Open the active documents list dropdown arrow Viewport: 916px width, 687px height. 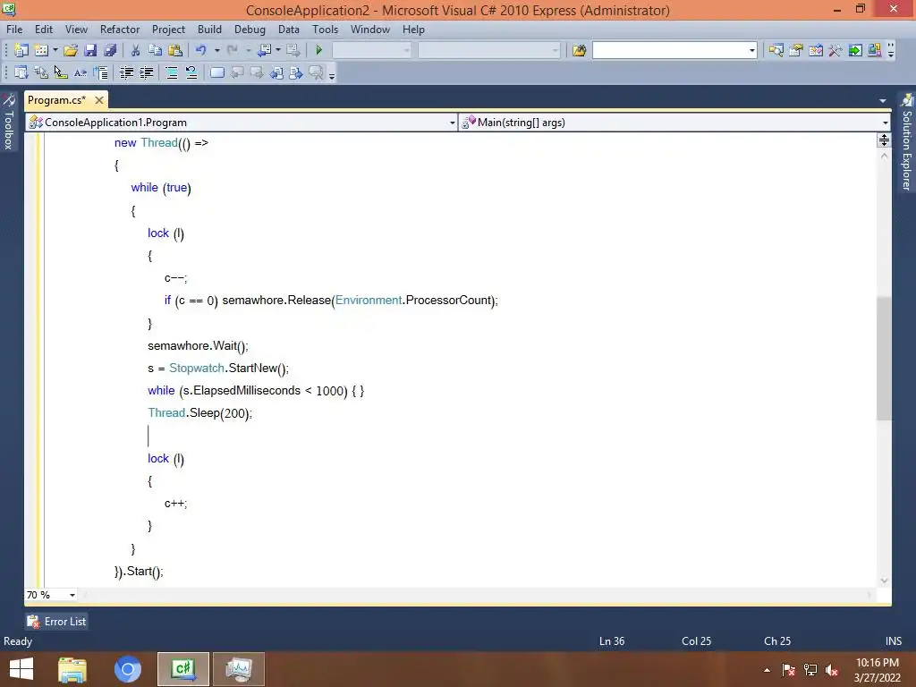click(883, 101)
